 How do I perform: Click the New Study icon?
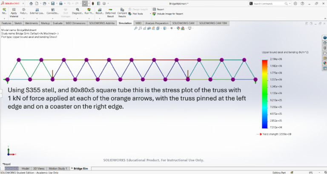(4, 11)
